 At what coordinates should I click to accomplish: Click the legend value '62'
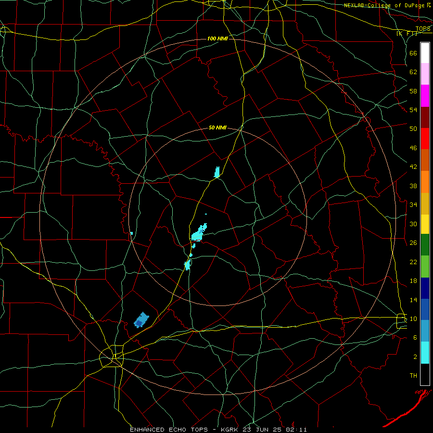coord(413,72)
